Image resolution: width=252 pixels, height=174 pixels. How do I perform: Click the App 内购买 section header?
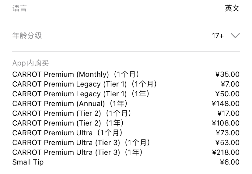tap(30, 63)
